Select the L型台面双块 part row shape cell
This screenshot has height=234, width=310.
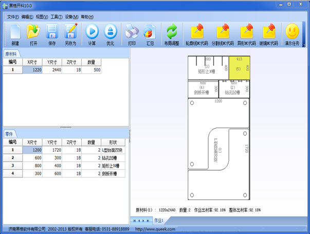point(113,150)
